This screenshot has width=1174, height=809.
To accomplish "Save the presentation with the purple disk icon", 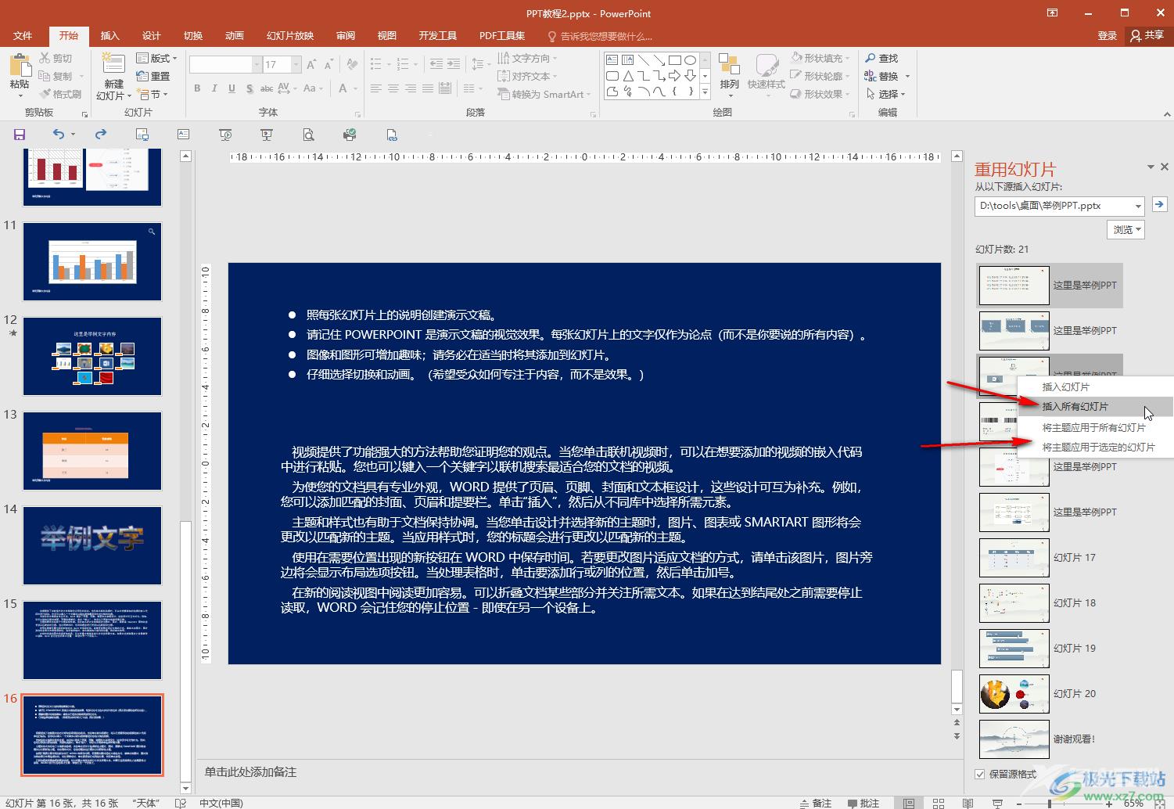I will [20, 135].
